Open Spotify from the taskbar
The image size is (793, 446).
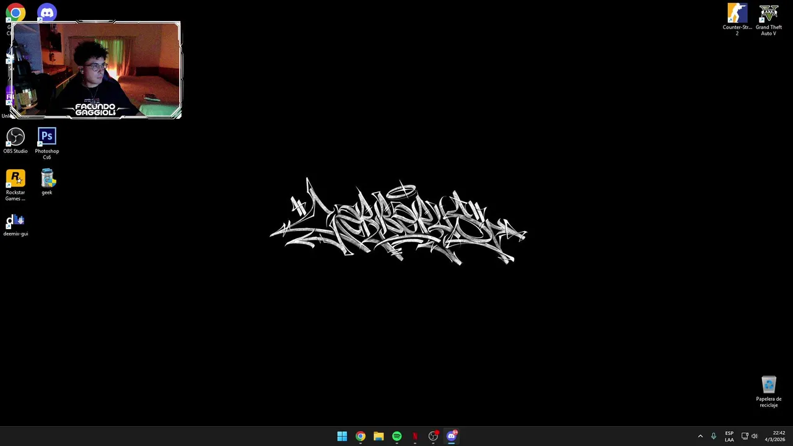[396, 436]
